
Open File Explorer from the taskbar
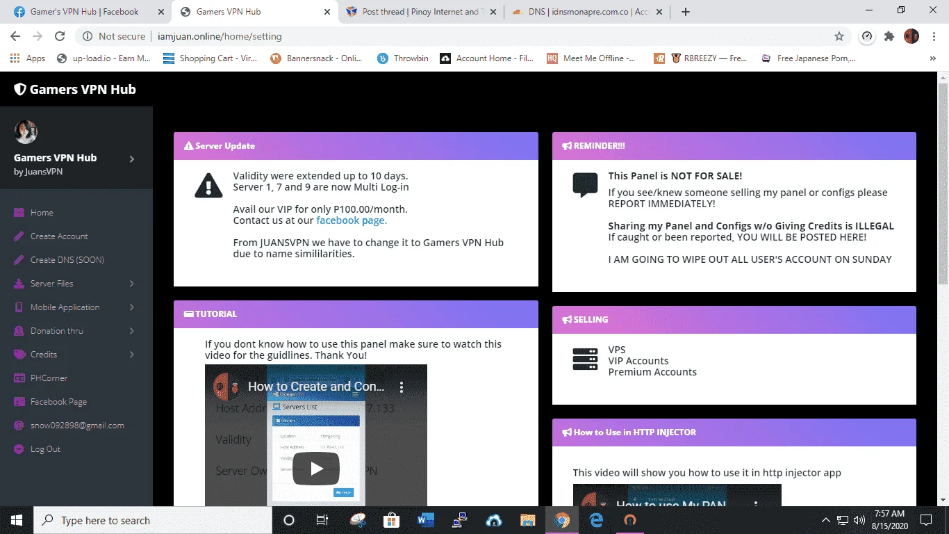(x=528, y=520)
